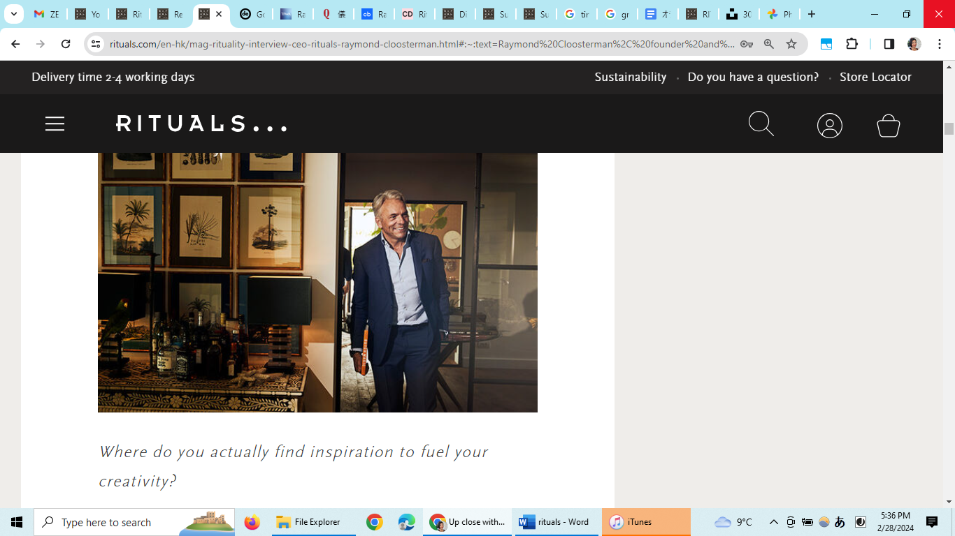This screenshot has height=536, width=955.
Task: Click the RITUALS logo
Action: click(x=201, y=124)
